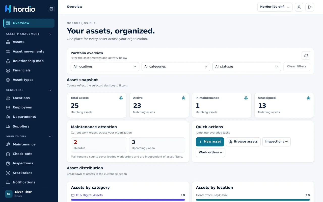Screen dimensions: 323x202
Task: Click the Notifications bell icon
Action: tap(8, 182)
